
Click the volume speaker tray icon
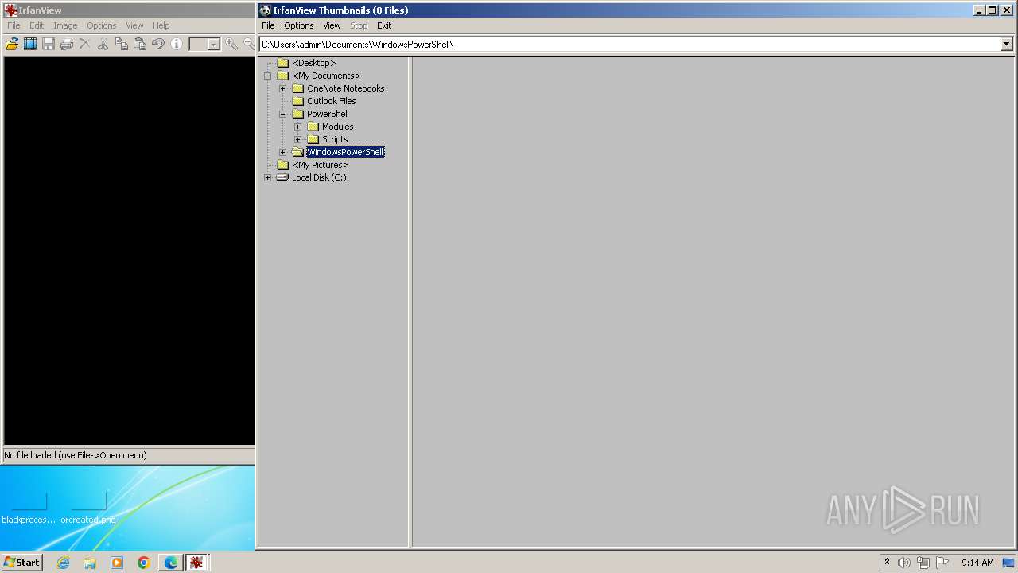coord(904,563)
